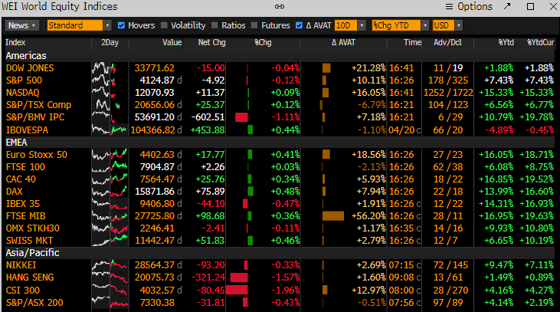
Task: Click the DAX 2Day sparkline chart
Action: pyautogui.click(x=110, y=192)
